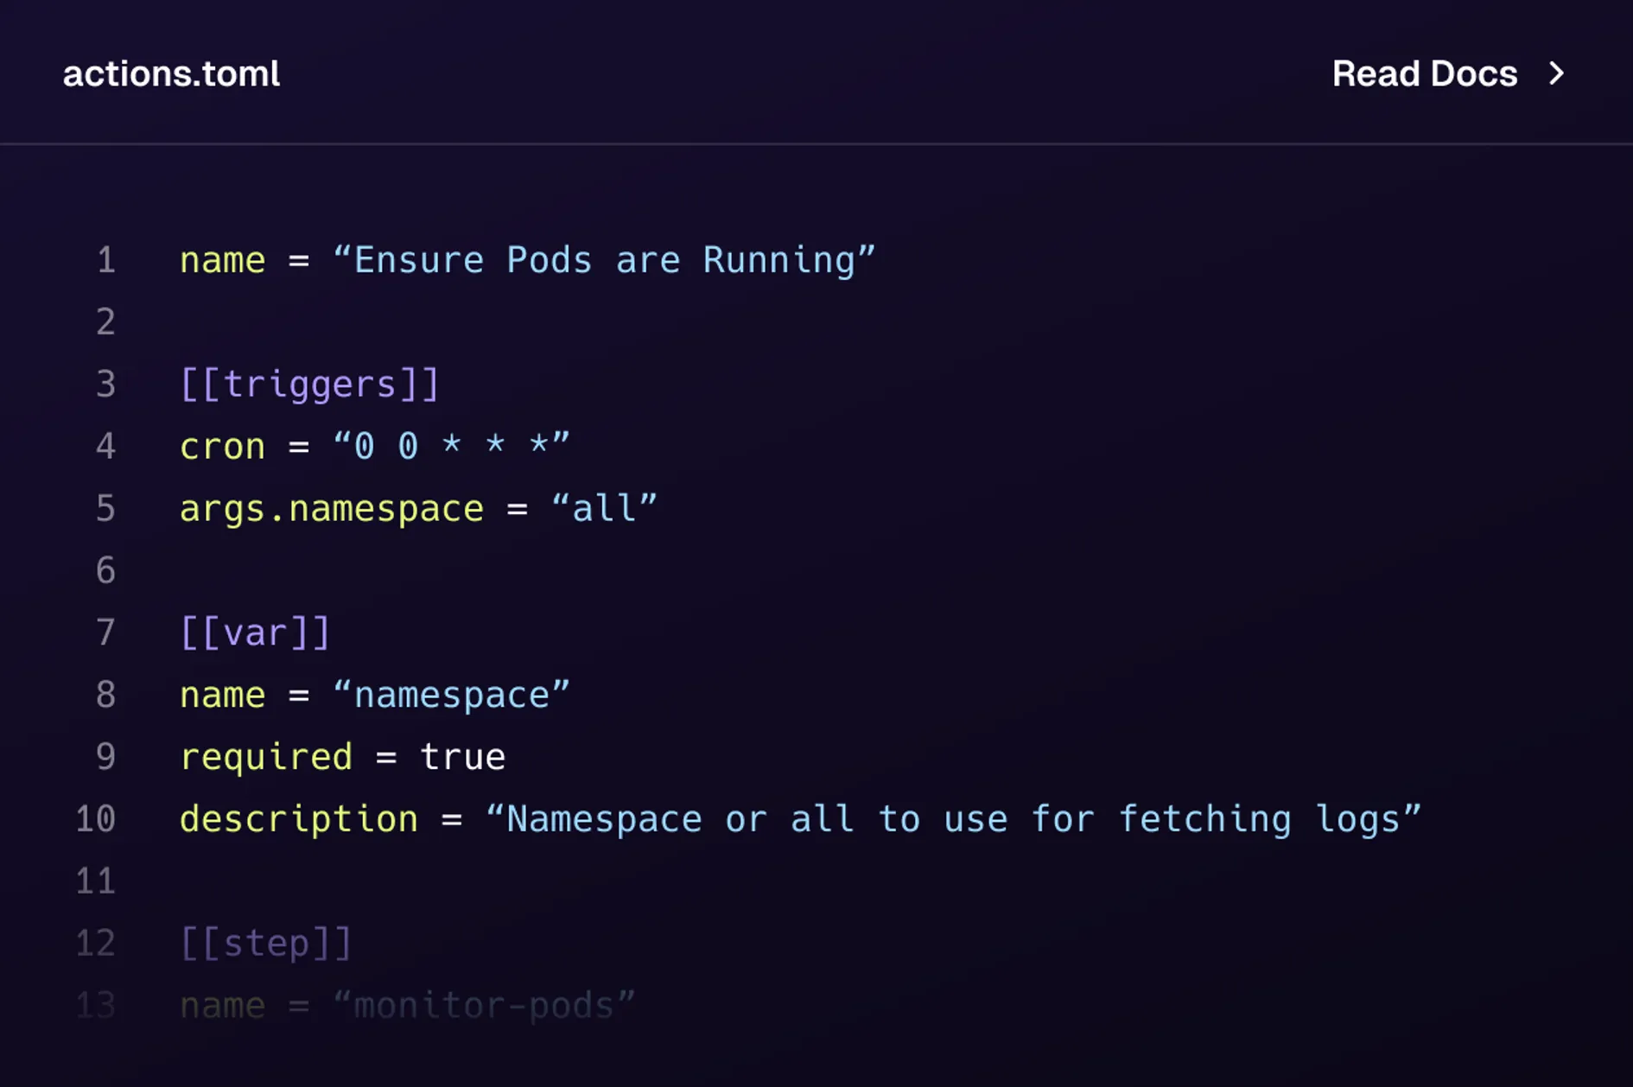Click the required key

pyautogui.click(x=266, y=758)
